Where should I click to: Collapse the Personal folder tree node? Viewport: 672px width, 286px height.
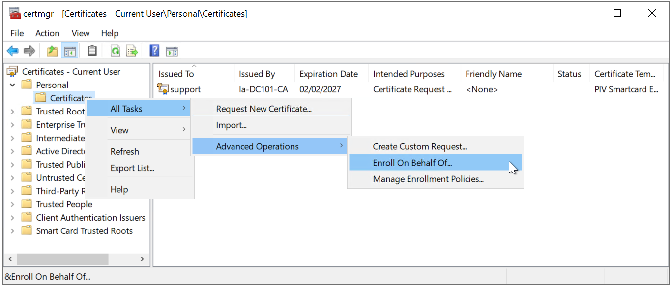(x=12, y=85)
